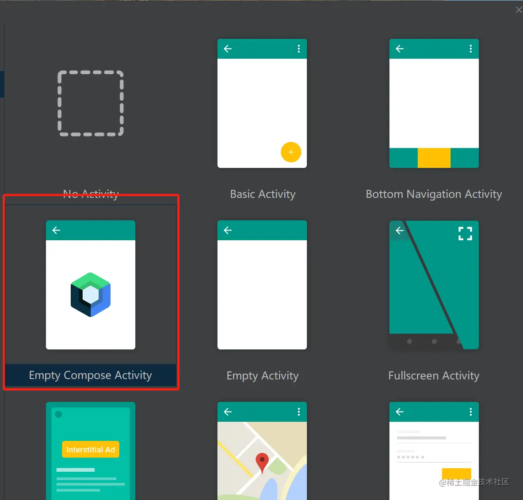This screenshot has height=500, width=523.
Task: Click the Bottom Navigation Activity label
Action: (434, 194)
